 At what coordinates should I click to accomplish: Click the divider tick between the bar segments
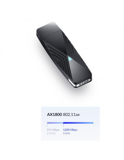[x=63, y=124]
